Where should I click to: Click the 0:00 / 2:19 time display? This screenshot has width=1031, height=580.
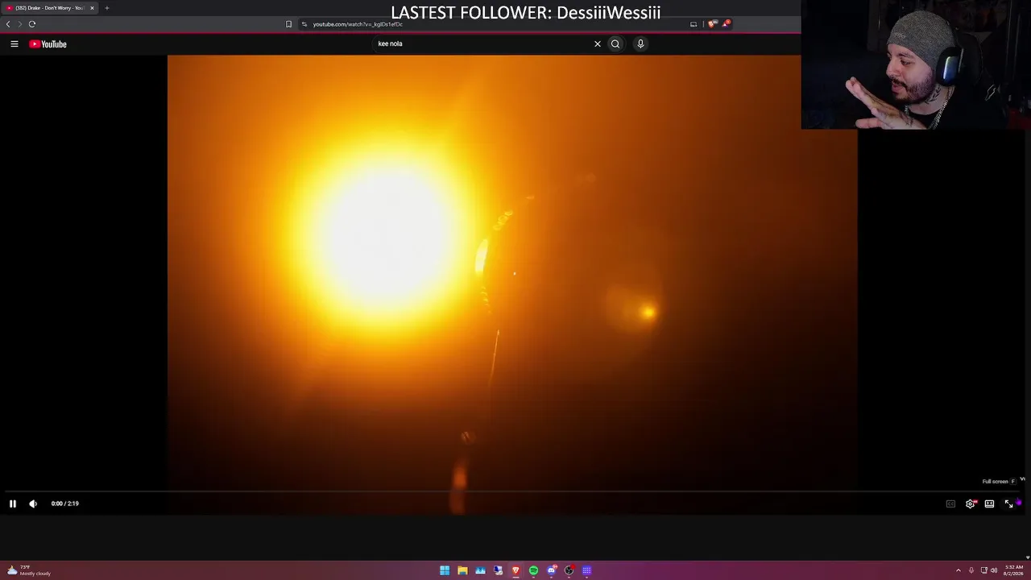(65, 503)
